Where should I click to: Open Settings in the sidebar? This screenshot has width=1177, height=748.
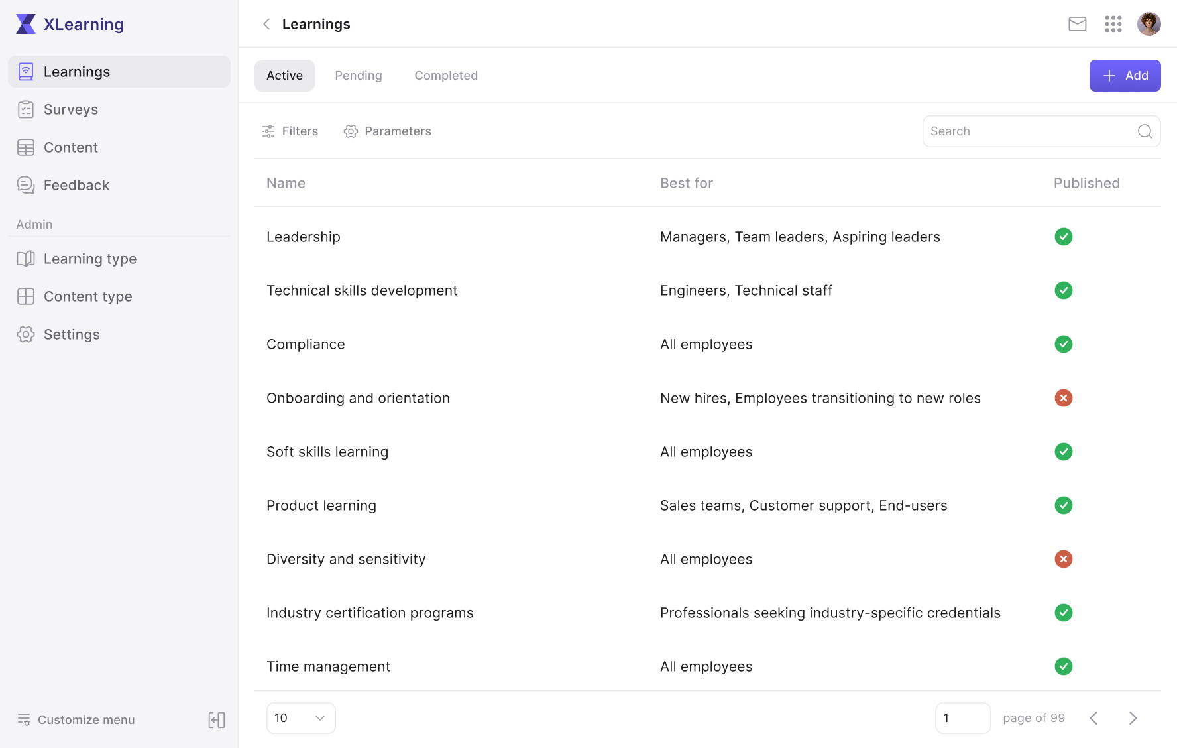(x=119, y=334)
